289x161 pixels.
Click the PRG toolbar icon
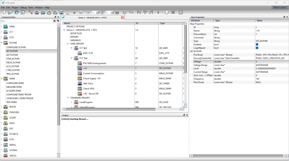tap(43, 12)
